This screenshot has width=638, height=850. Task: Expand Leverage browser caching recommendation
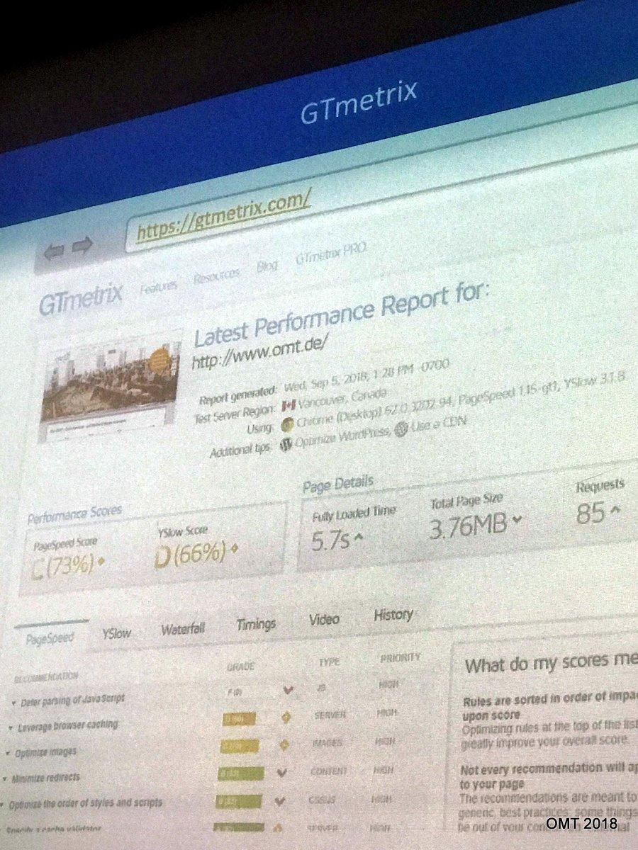(64, 726)
